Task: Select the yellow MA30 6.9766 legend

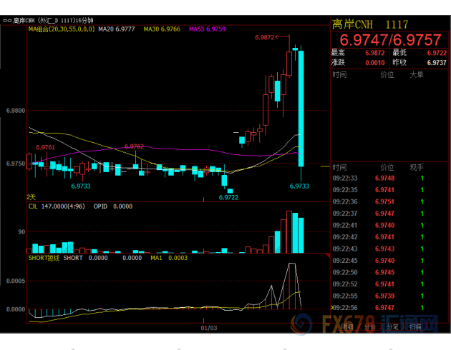Action: pyautogui.click(x=161, y=29)
